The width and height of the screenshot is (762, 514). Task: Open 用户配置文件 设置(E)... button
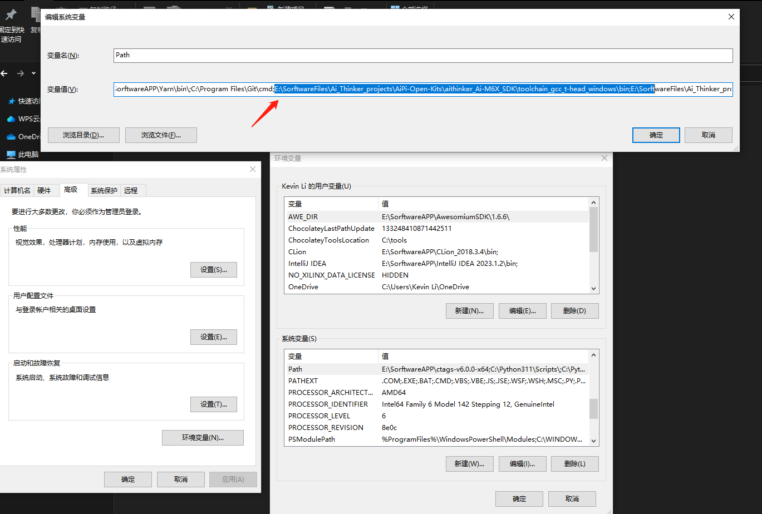214,337
